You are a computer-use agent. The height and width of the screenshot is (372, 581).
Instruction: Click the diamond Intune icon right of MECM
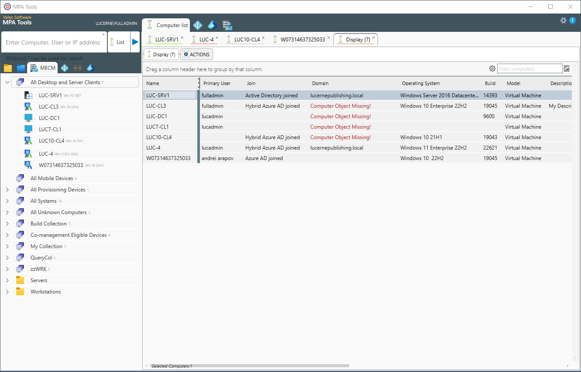click(65, 68)
